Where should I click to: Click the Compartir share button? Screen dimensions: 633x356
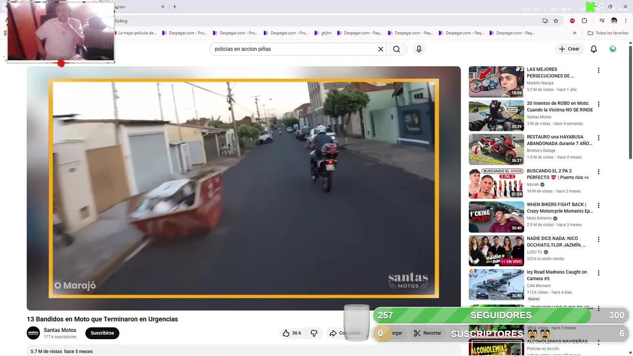345,333
